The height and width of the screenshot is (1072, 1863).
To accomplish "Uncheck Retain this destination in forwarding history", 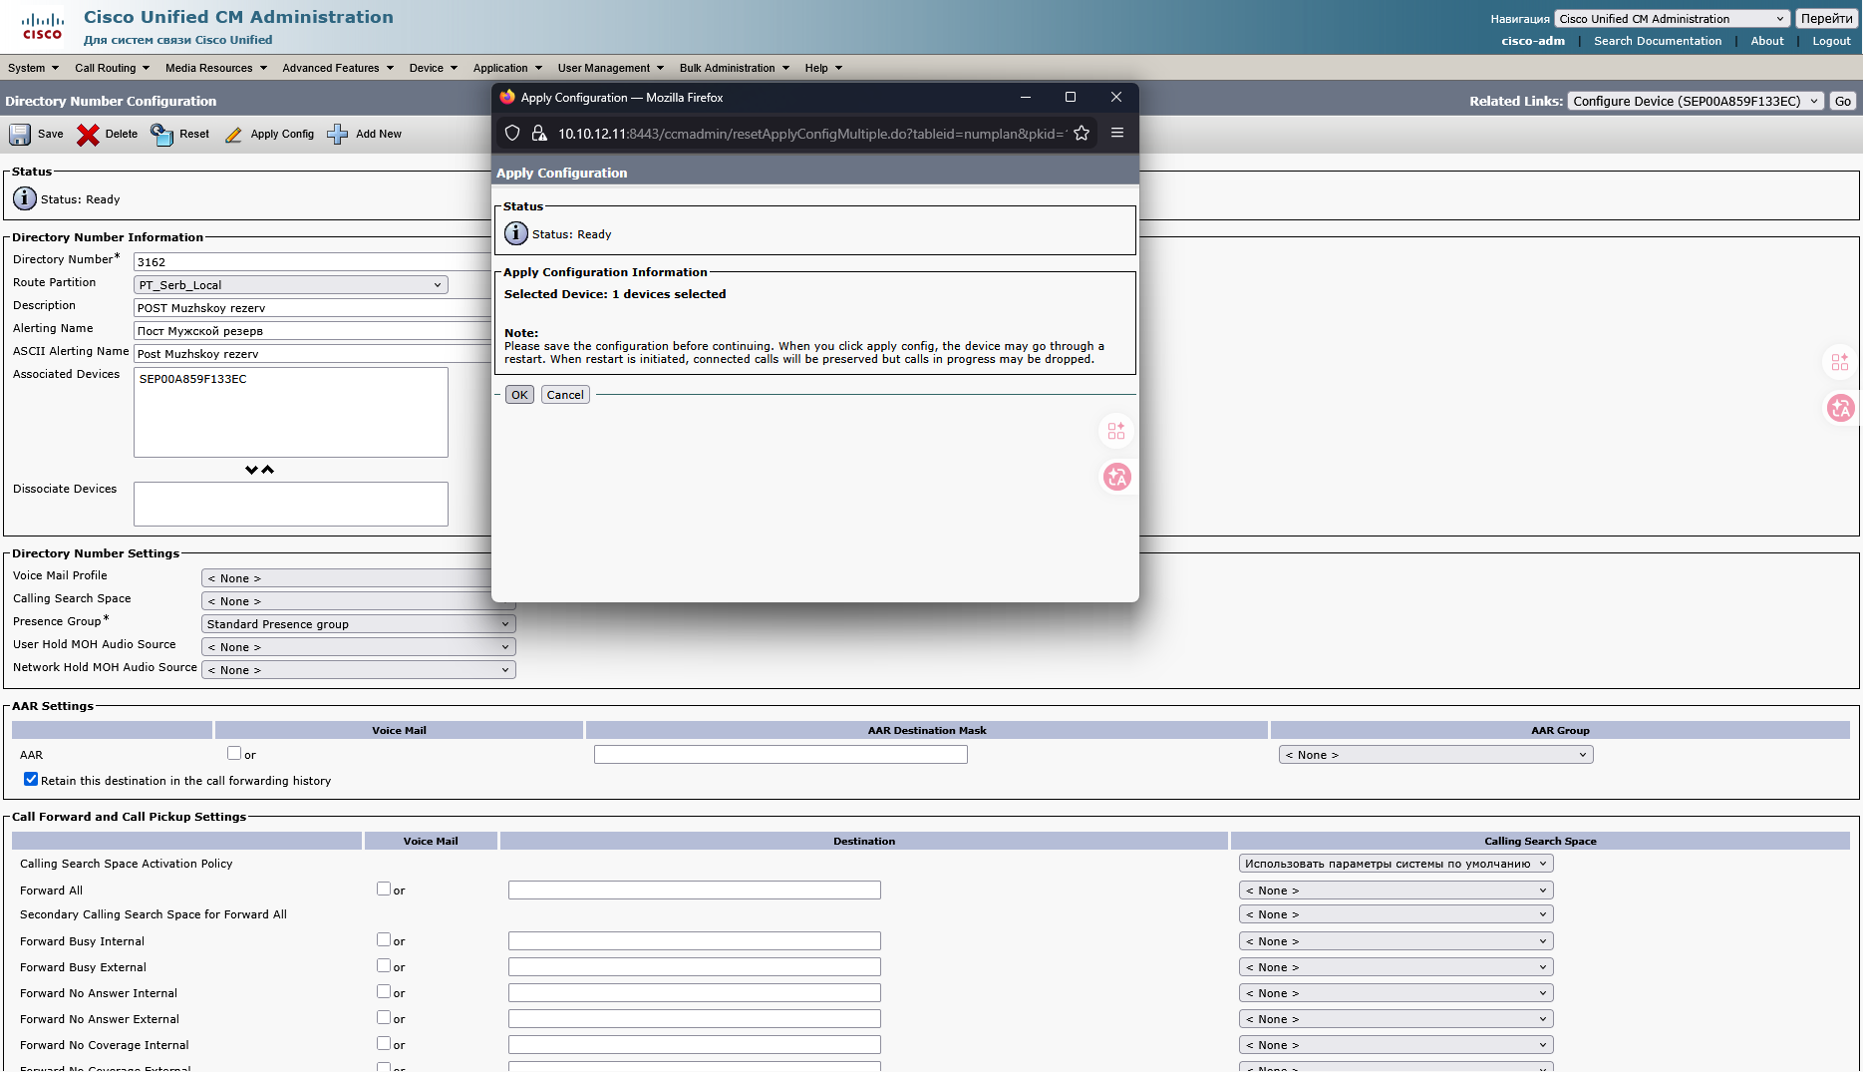I will [31, 780].
